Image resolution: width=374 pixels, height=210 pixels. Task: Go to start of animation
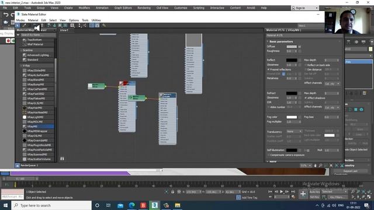[270, 192]
